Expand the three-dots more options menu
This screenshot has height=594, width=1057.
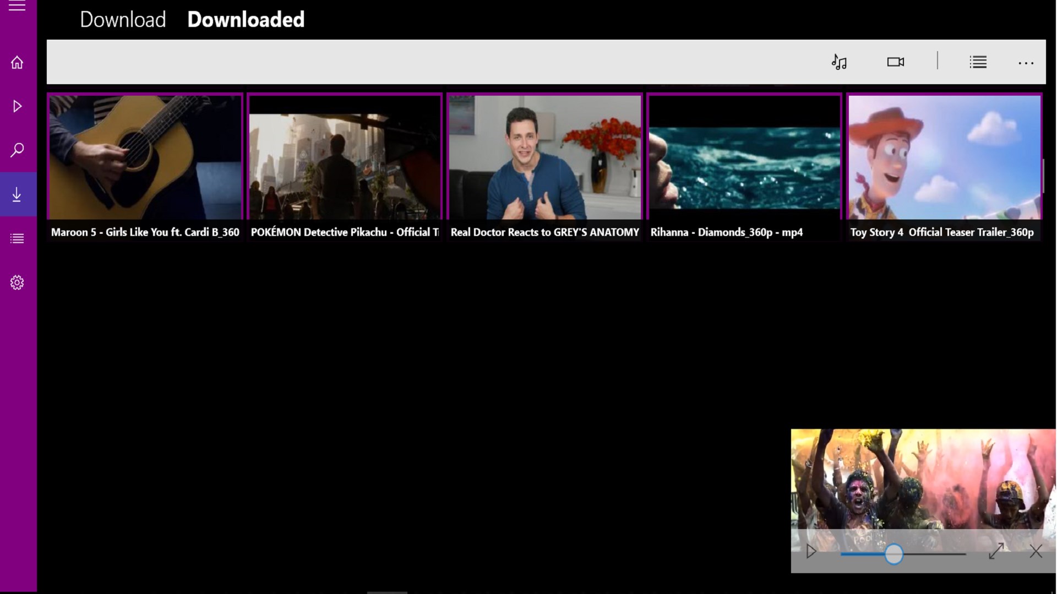(x=1026, y=63)
